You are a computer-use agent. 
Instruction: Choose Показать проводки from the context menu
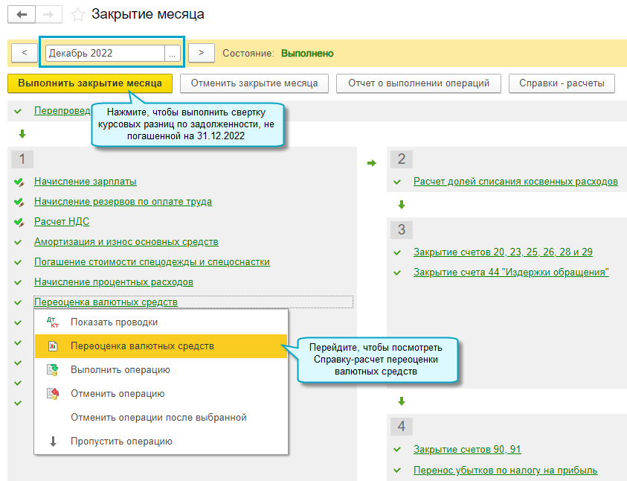(114, 322)
